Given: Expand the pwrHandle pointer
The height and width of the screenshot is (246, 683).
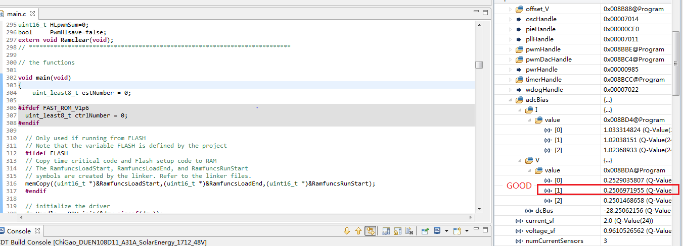Looking at the screenshot, I should (x=510, y=70).
